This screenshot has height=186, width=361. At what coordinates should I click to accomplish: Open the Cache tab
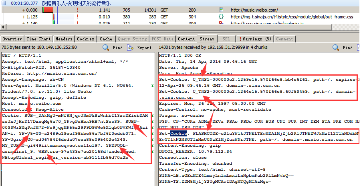[x=106, y=39]
